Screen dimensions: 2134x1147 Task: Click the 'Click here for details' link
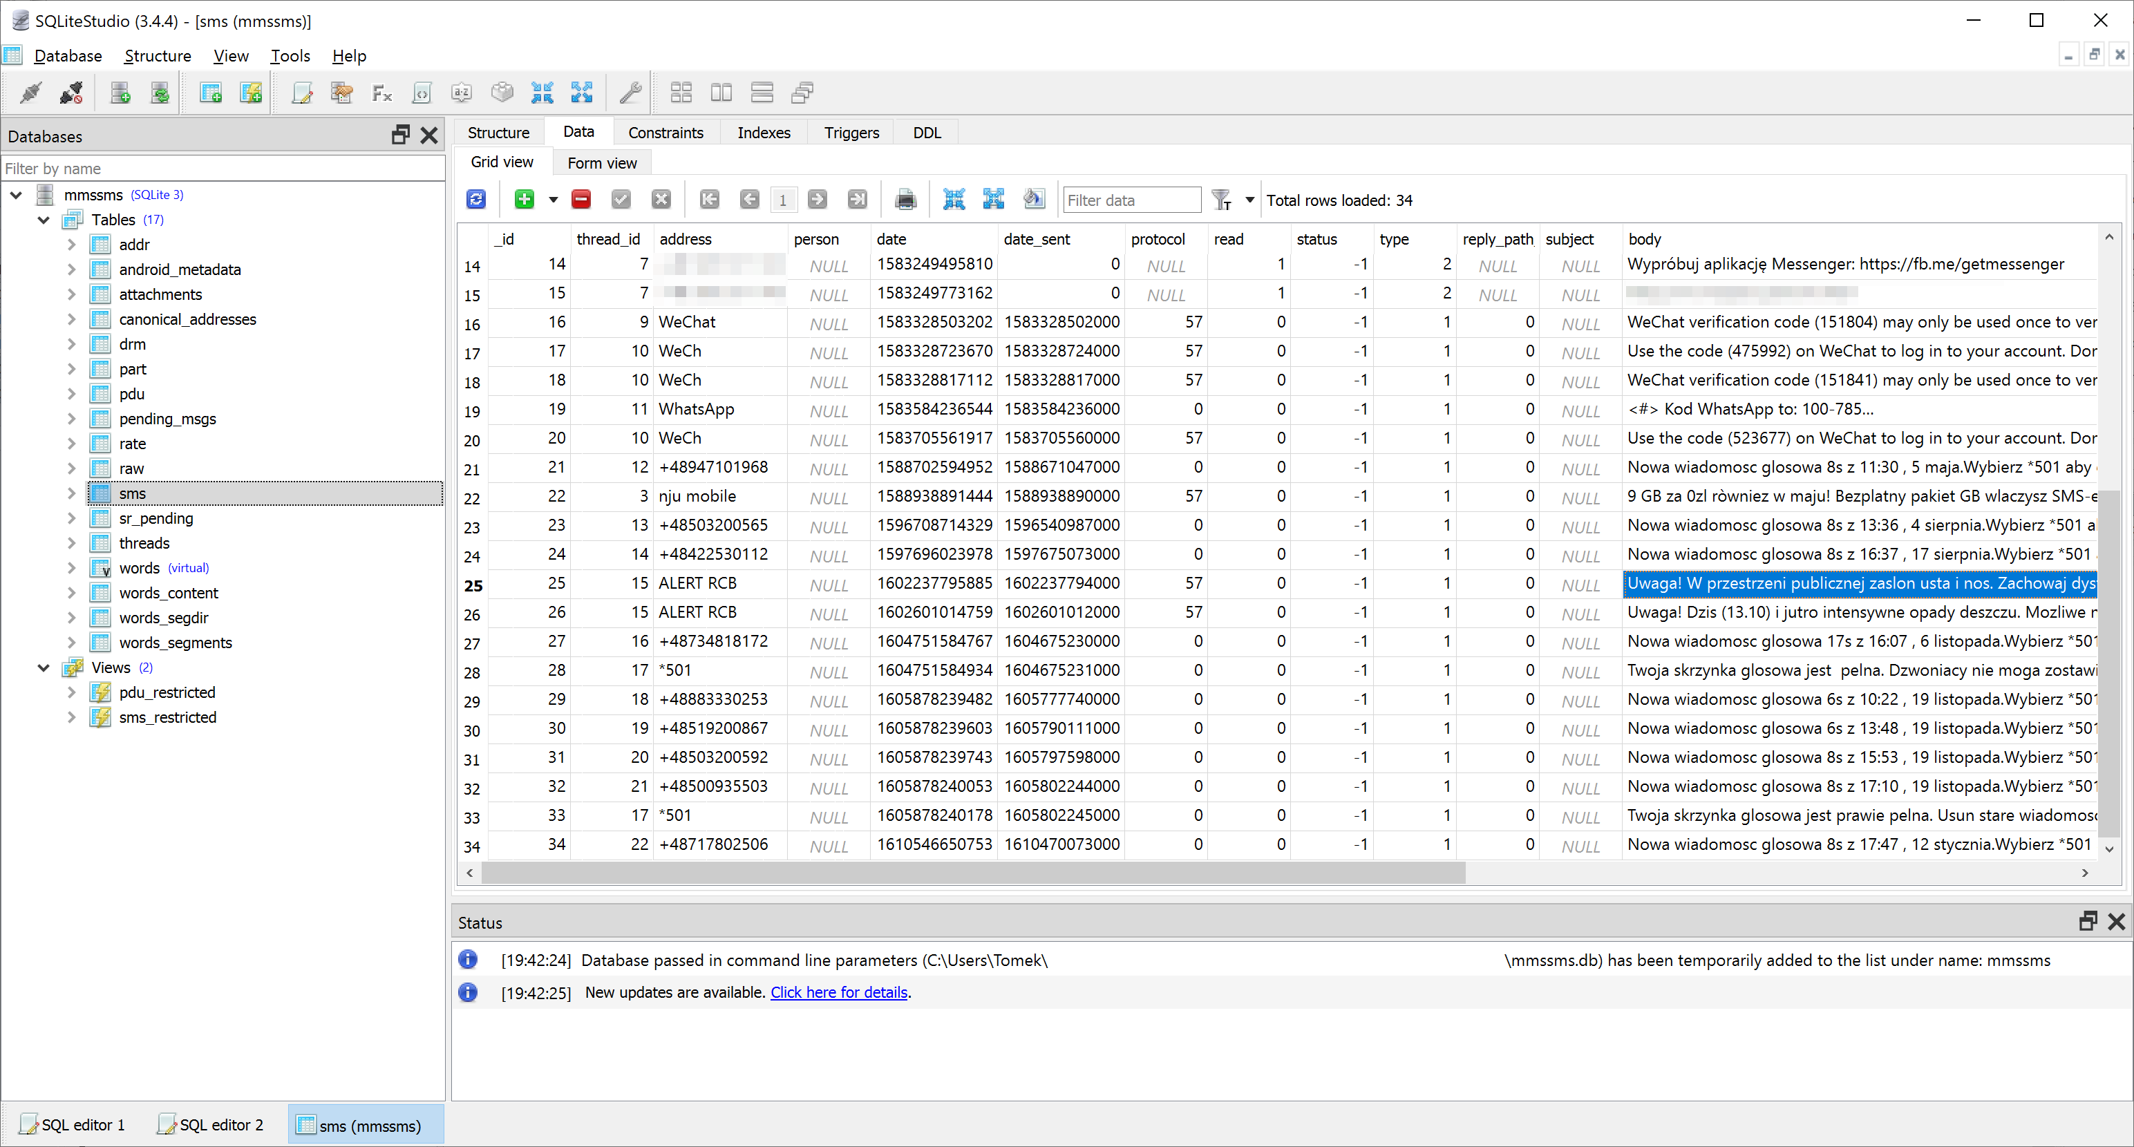838,992
